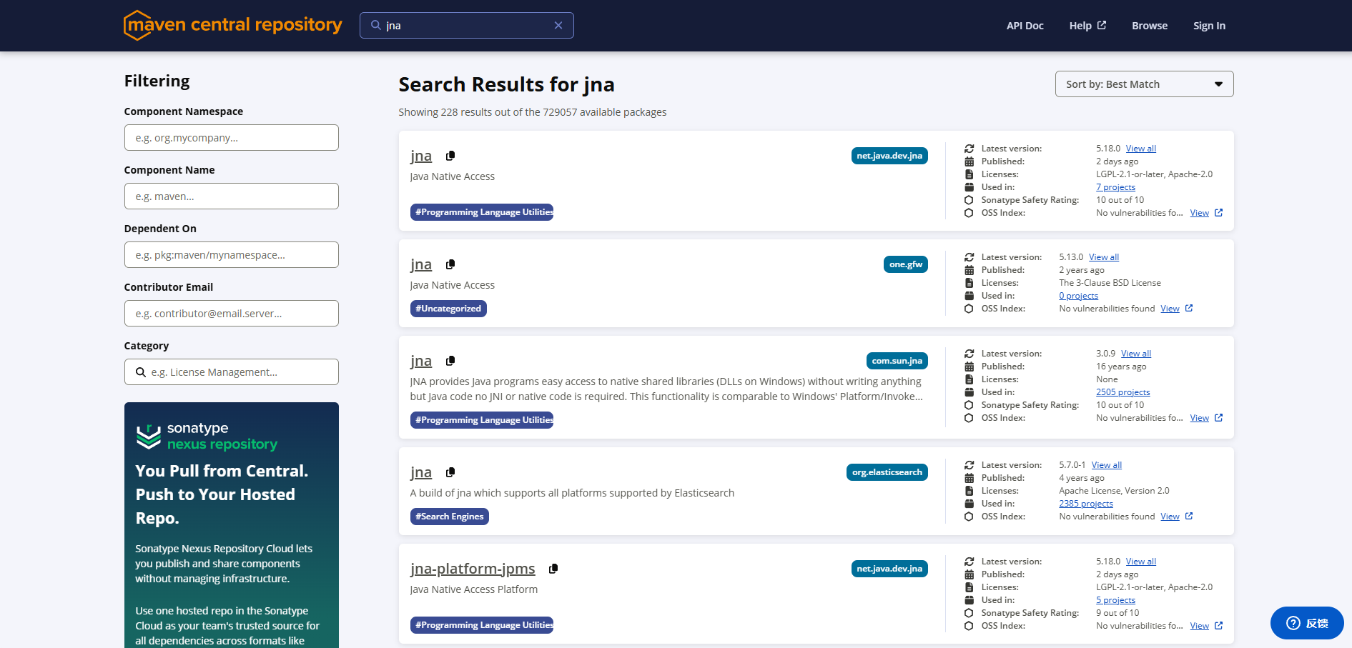Clear the search box with X icon
Screen dimensions: 1352x648
[558, 26]
